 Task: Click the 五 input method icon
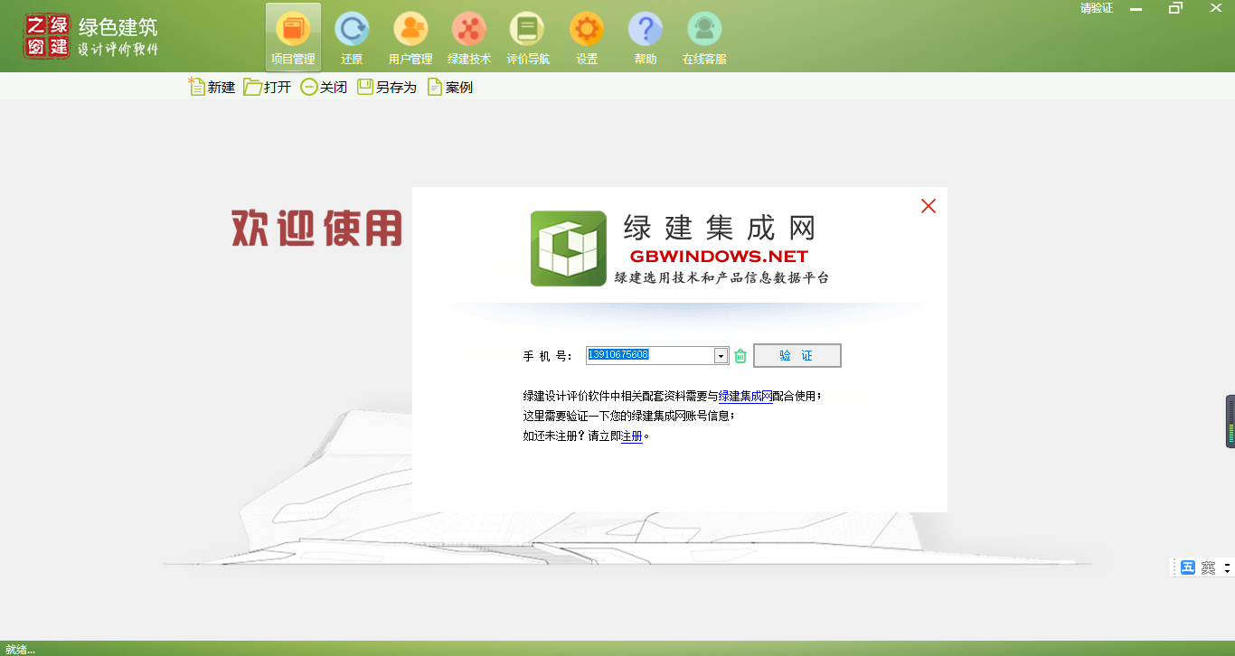tap(1188, 567)
